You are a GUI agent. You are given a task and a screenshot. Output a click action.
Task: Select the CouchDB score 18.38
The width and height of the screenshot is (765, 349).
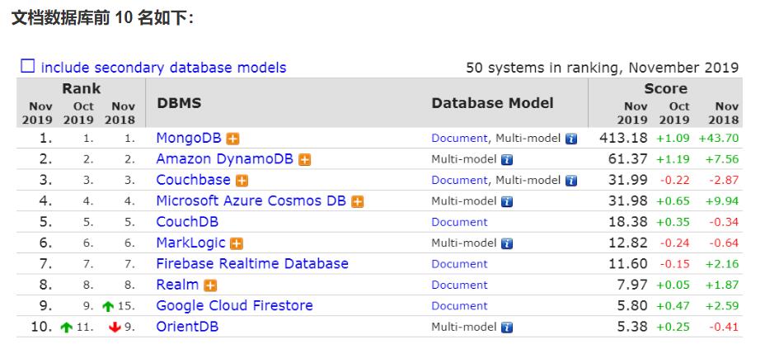(628, 222)
